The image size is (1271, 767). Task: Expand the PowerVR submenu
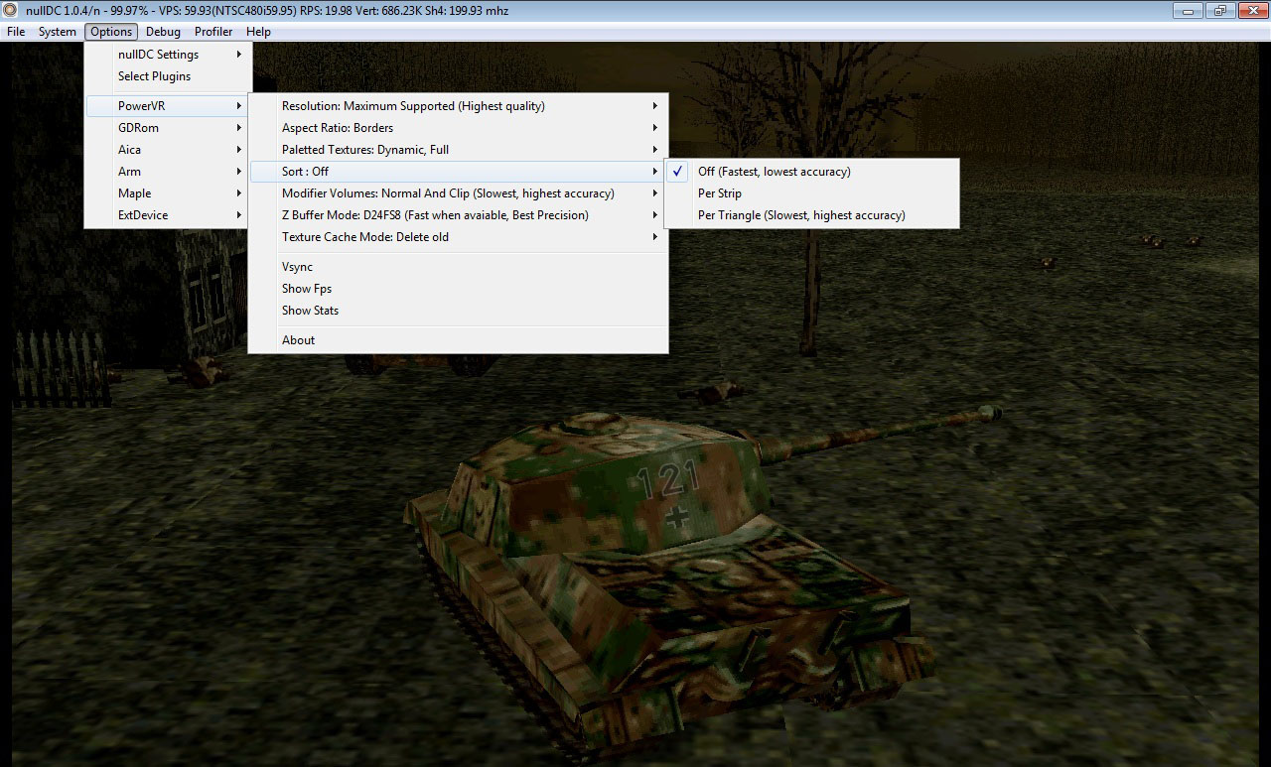click(167, 106)
